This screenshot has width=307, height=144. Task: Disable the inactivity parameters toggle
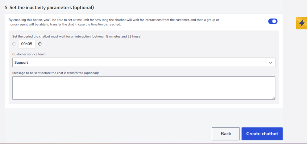coord(273,21)
